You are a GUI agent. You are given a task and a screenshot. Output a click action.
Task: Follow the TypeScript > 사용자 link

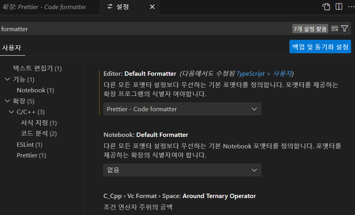pos(264,73)
